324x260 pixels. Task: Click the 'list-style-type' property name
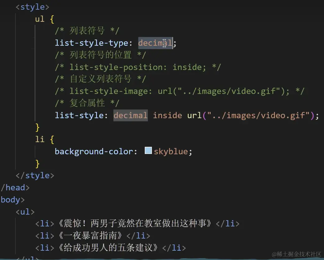(92, 43)
